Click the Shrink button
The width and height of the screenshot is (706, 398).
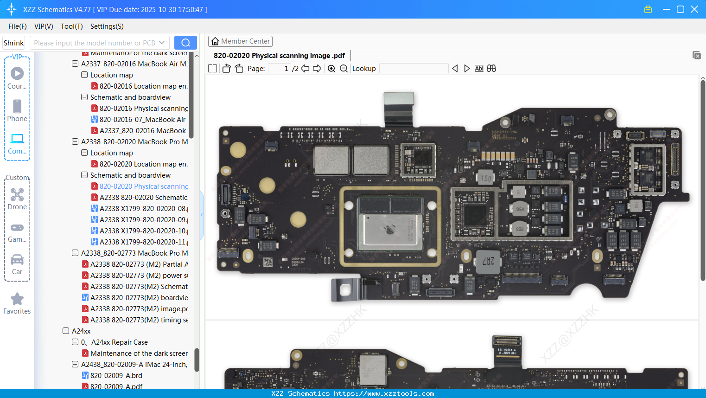tap(14, 43)
